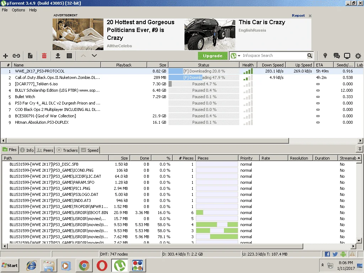Open search provider dropdown arrow
364x273 pixels.
pyautogui.click(x=239, y=56)
